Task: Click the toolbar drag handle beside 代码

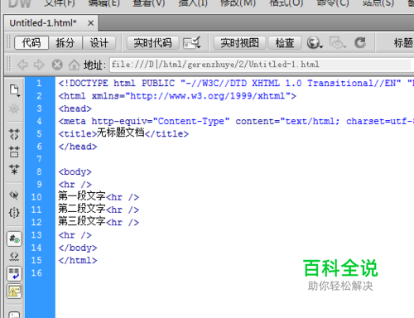Action: [9, 43]
